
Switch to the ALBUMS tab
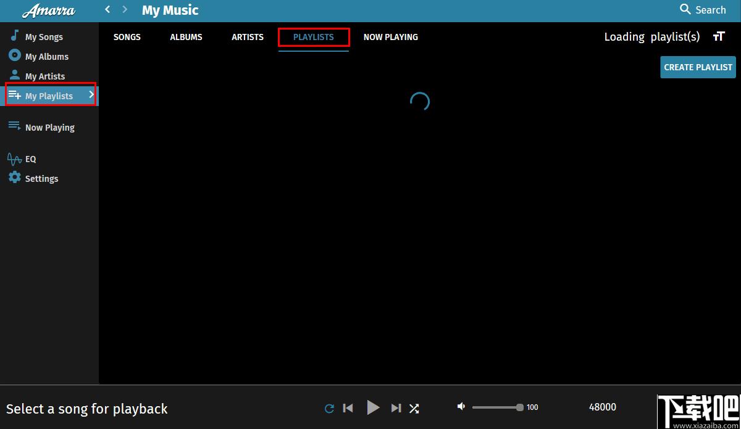(186, 37)
